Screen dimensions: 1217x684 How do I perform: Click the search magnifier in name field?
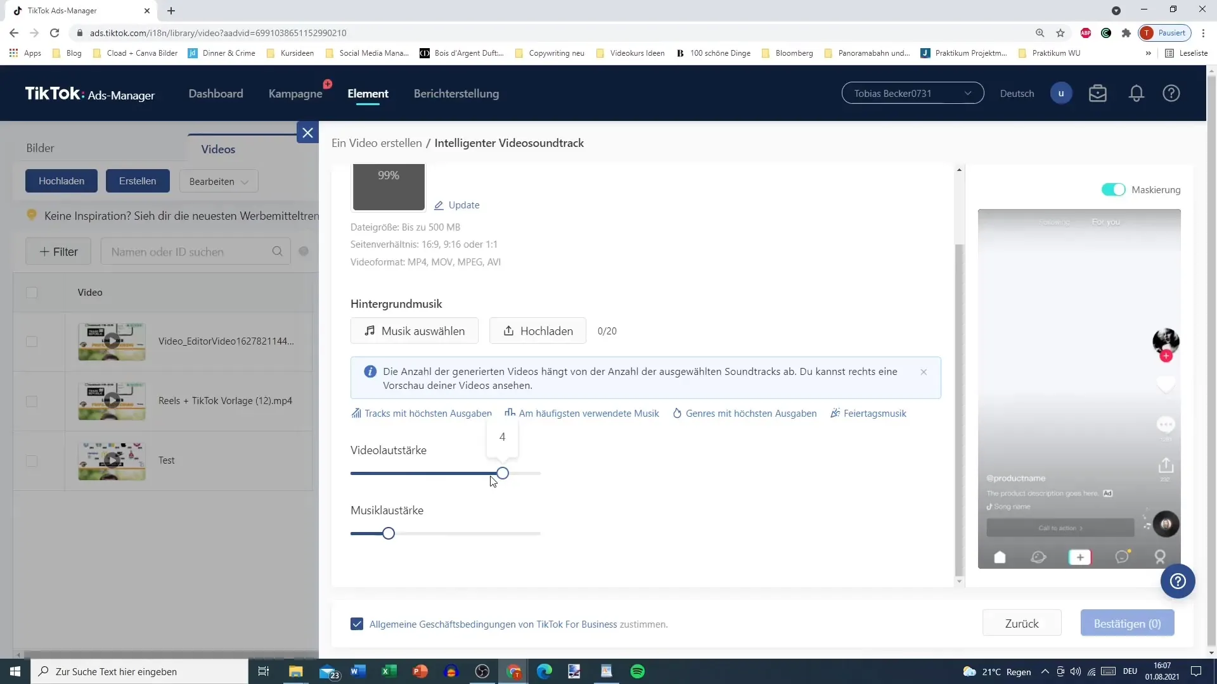(x=277, y=251)
